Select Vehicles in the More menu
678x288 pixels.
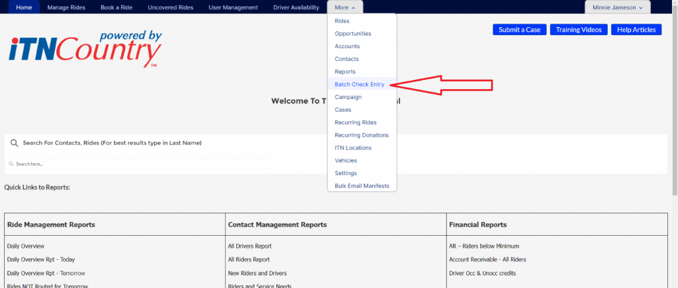pyautogui.click(x=346, y=161)
